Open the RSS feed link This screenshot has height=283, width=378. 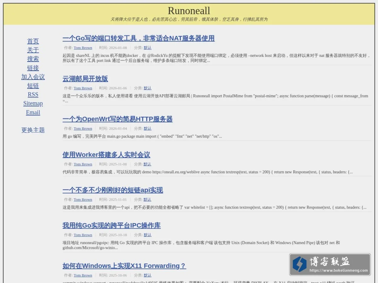(x=33, y=94)
